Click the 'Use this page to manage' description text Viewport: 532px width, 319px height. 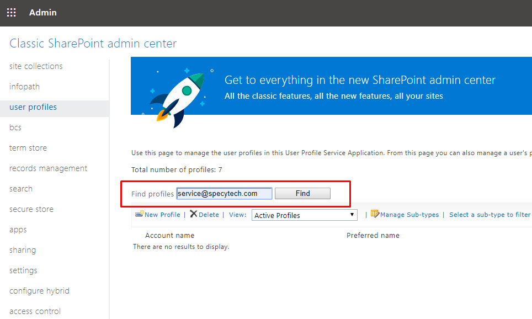tap(332, 153)
